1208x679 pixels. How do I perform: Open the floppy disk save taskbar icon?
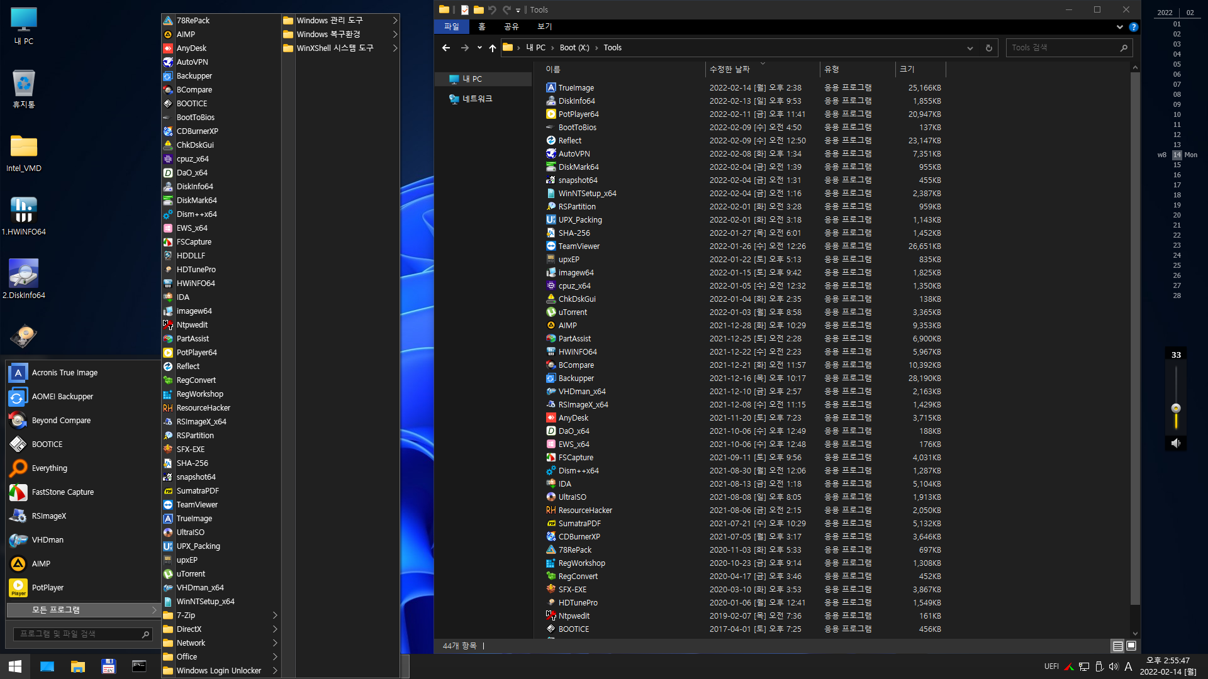point(108,666)
